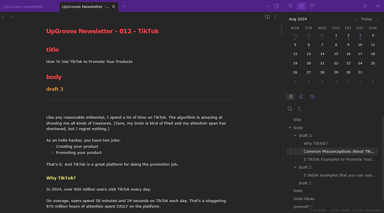Image resolution: width=384 pixels, height=213 pixels.
Task: Open the backlinks panel icon
Action: click(301, 97)
